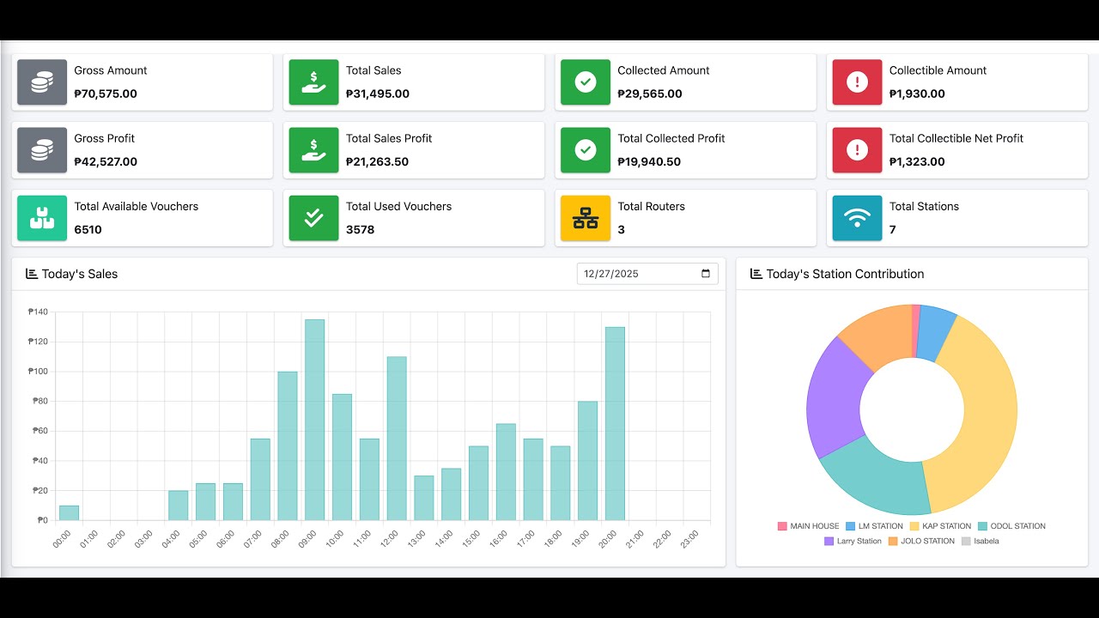Toggle LM STATION legend item
This screenshot has height=618, width=1099.
pos(874,526)
